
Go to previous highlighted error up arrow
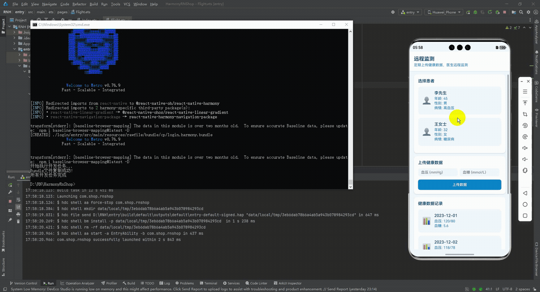tap(524, 28)
